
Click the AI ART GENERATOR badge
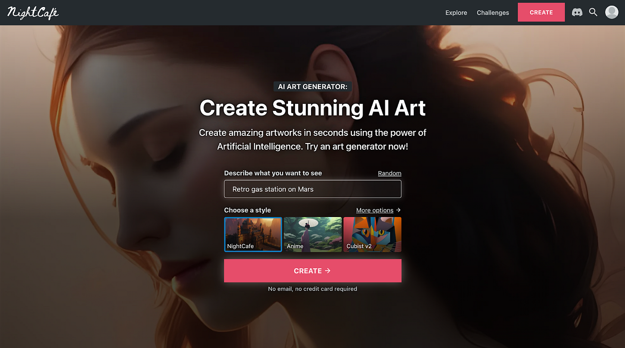coord(312,86)
